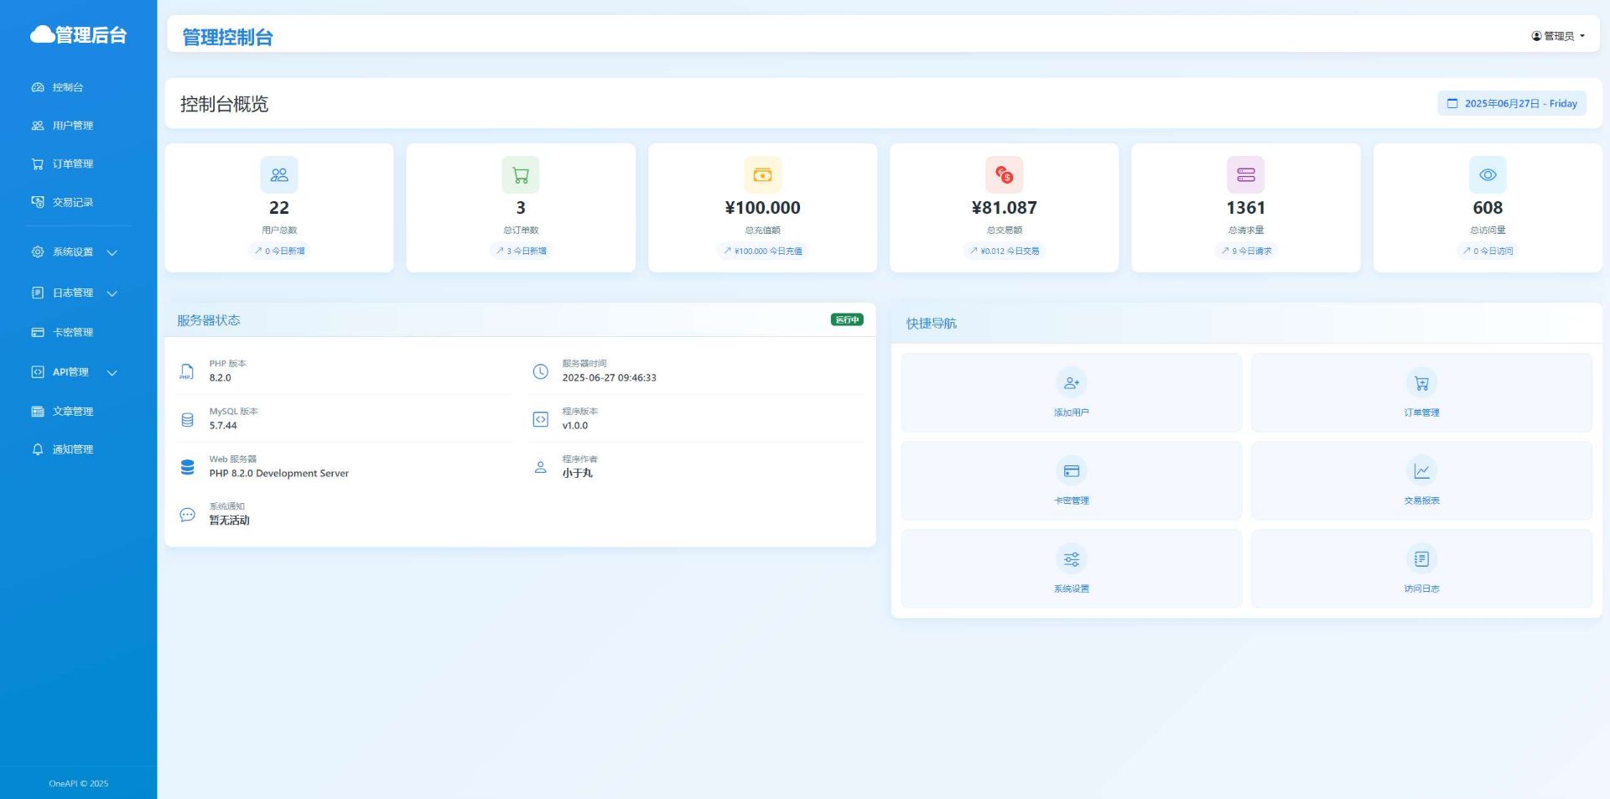
Task: Open the system settings sliders icon shortcut
Action: point(1071,559)
